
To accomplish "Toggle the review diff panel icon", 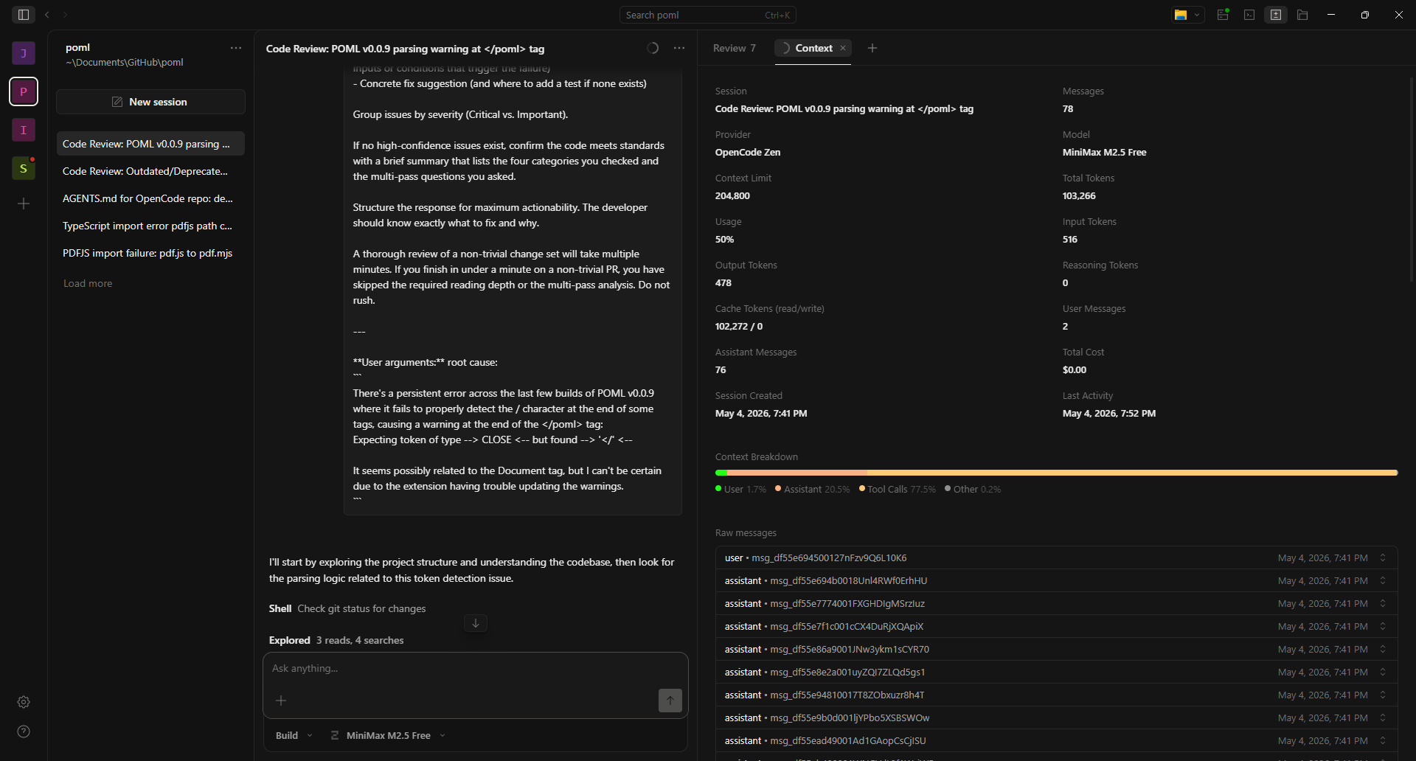I will click(1276, 15).
